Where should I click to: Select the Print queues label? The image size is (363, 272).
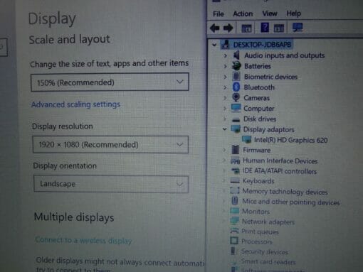tap(260, 232)
